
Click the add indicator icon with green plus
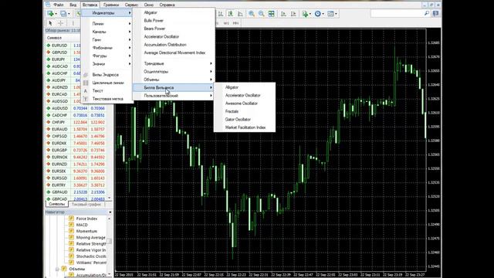304,14
